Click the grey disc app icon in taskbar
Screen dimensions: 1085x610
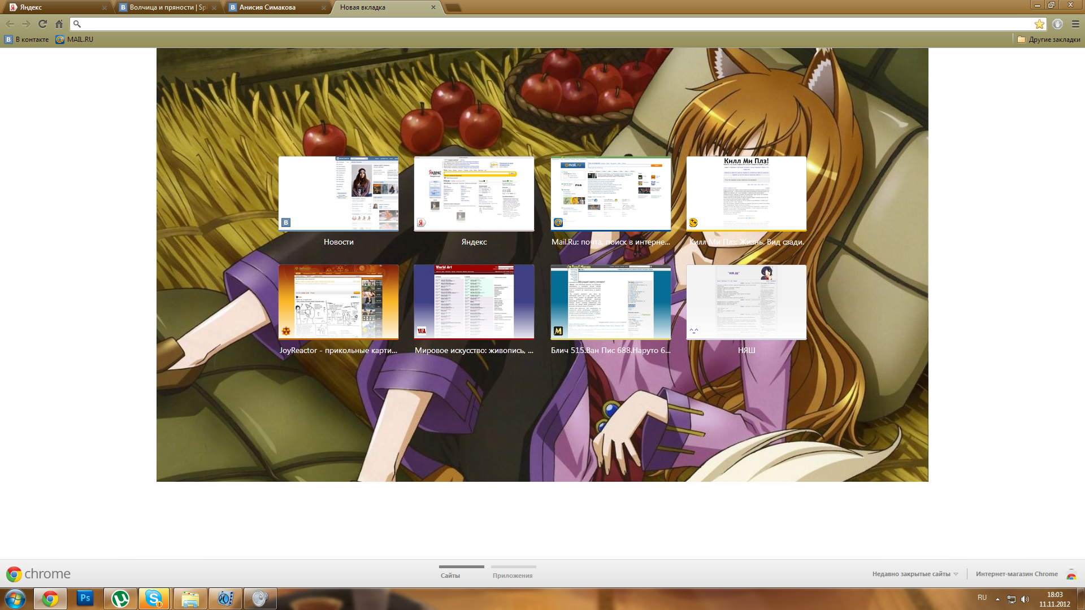click(260, 599)
